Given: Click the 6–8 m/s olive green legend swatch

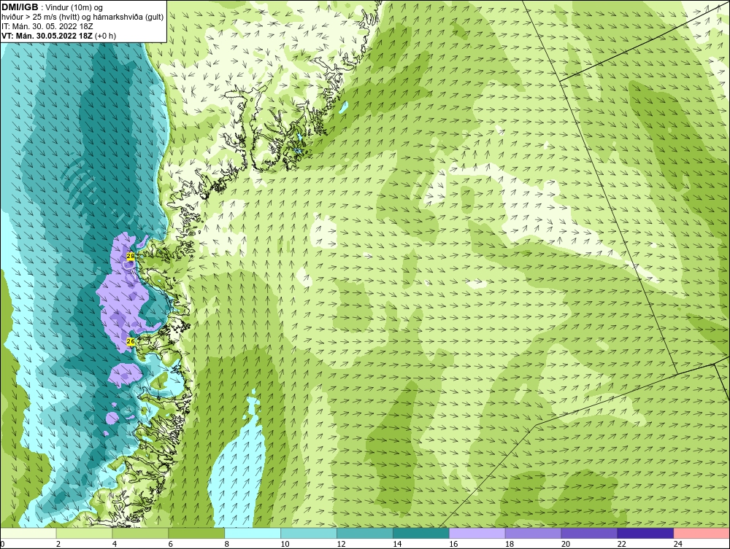Looking at the screenshot, I should pyautogui.click(x=196, y=533).
